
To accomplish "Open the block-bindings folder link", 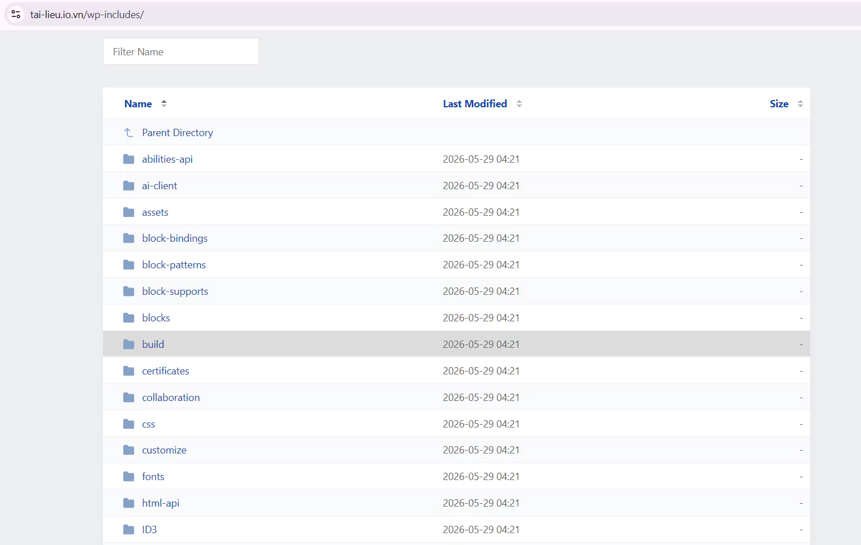I will click(x=175, y=238).
